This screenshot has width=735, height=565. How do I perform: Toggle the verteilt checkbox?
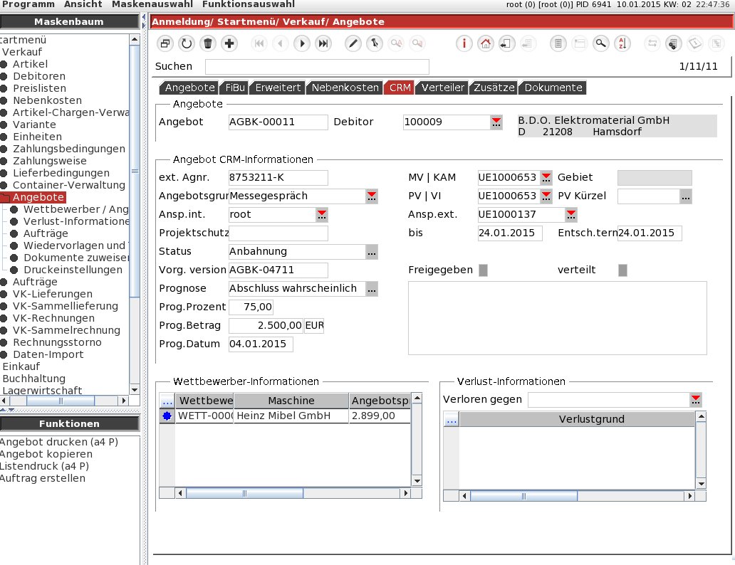tap(622, 270)
